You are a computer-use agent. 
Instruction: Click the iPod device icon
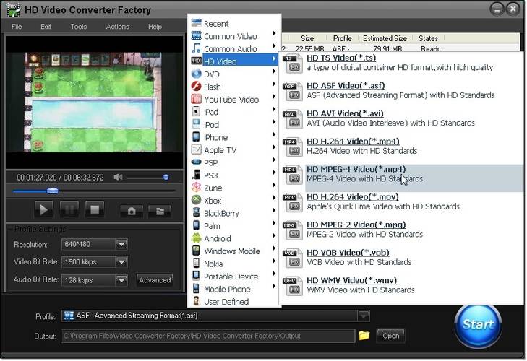(x=197, y=125)
